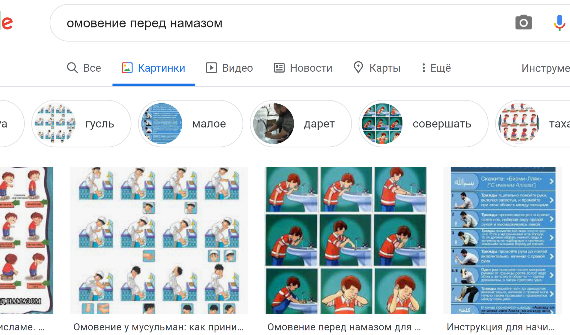Click the дарет chip photo thumbnail

click(x=274, y=124)
